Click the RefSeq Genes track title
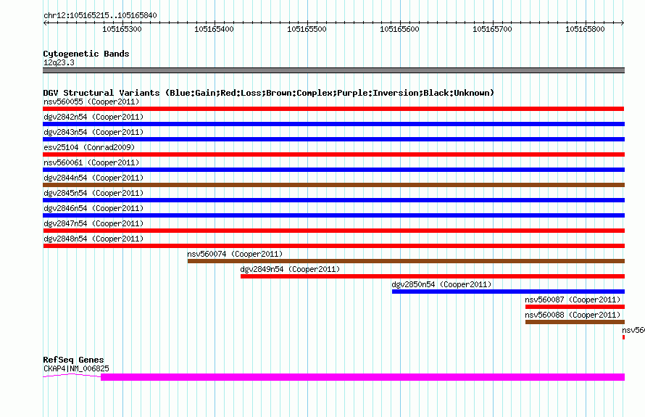Screen dimensions: 645x417 point(73,360)
